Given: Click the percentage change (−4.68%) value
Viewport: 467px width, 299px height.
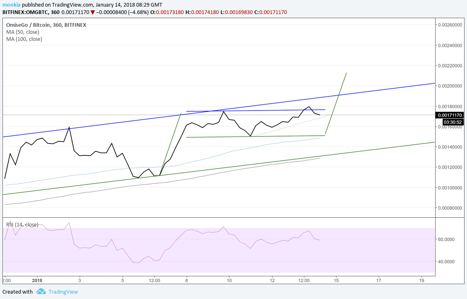Looking at the screenshot, I should pyautogui.click(x=138, y=12).
